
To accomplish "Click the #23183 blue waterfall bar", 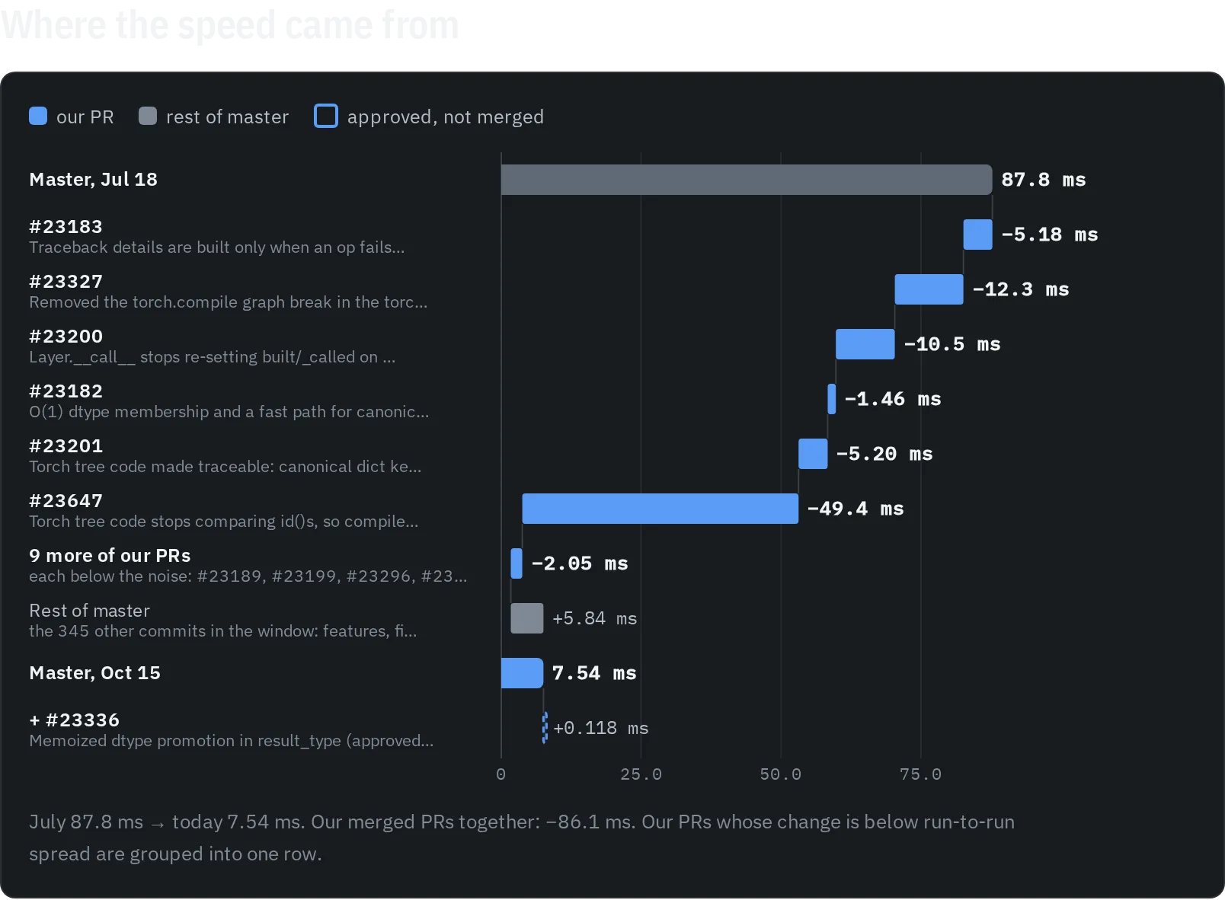I will point(977,235).
